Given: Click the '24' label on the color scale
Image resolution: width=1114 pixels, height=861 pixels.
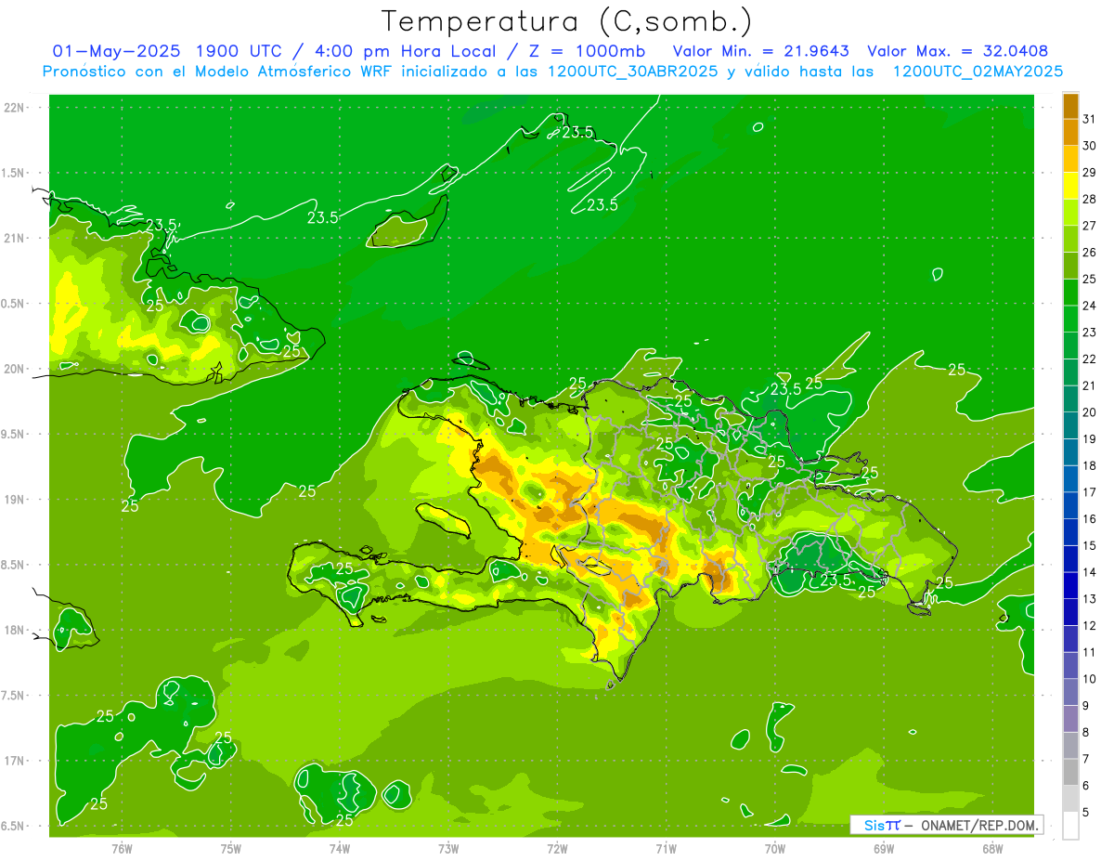Looking at the screenshot, I should coord(1089,306).
